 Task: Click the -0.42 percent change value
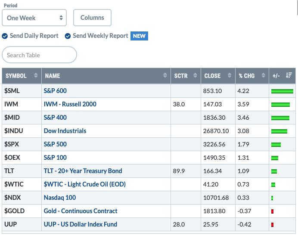[244, 224]
